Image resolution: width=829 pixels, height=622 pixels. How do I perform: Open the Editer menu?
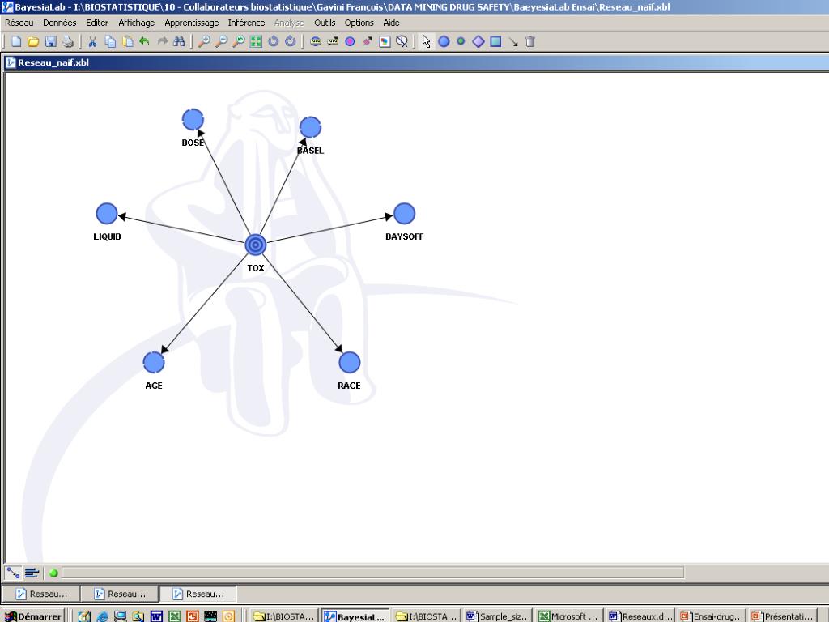tap(97, 23)
